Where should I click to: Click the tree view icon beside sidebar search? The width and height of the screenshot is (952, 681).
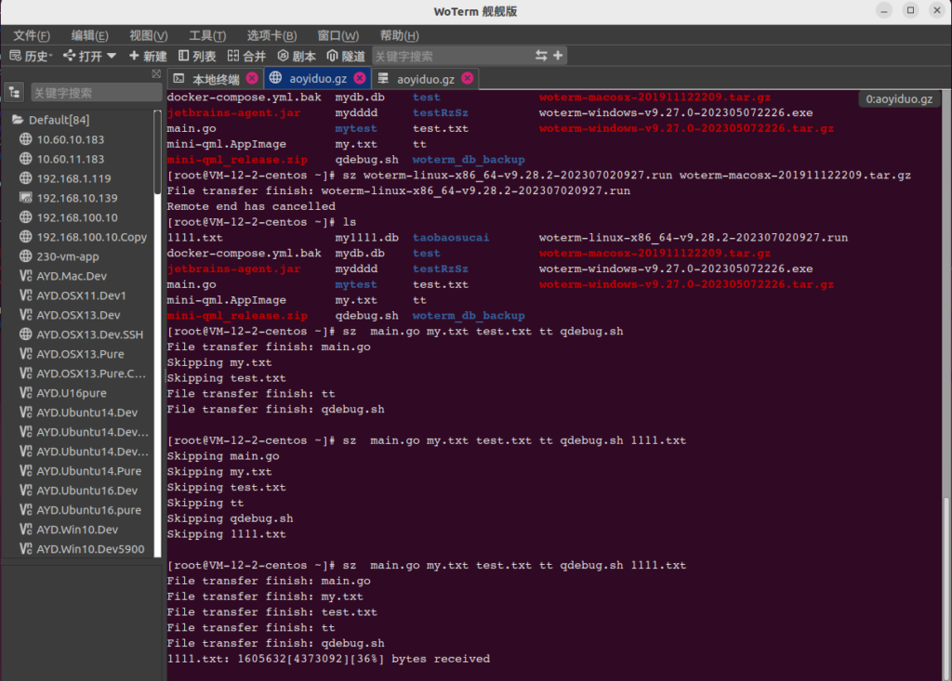[x=14, y=92]
